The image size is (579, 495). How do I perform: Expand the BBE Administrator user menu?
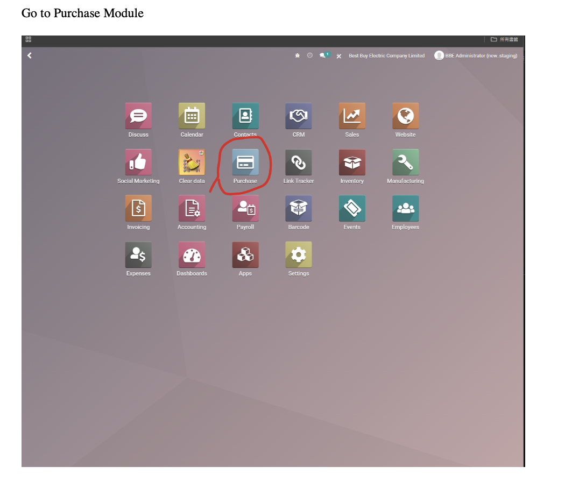click(x=476, y=55)
